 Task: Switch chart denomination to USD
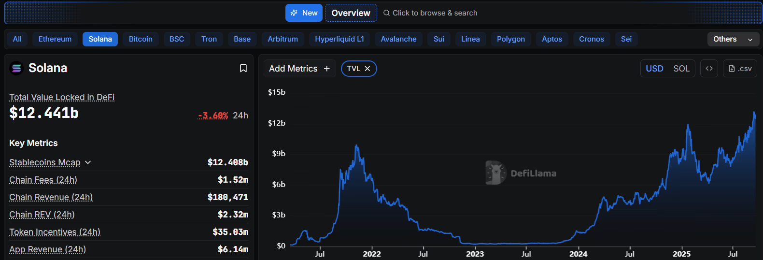[654, 69]
